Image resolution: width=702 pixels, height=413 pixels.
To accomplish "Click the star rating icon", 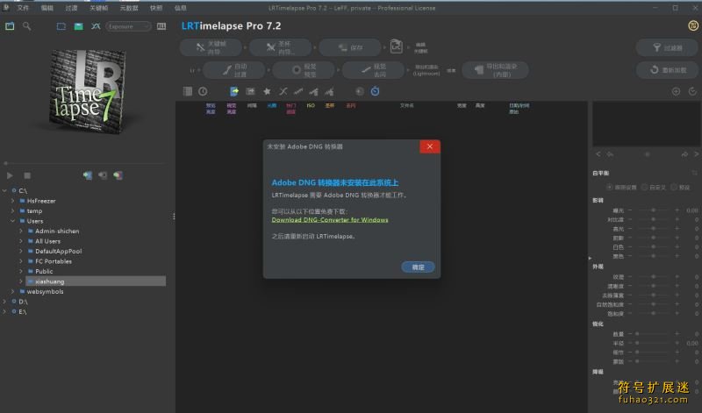I will pos(267,91).
